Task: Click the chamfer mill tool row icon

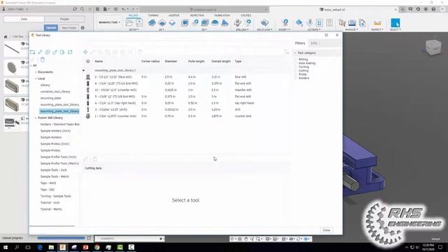Action: 88,90
